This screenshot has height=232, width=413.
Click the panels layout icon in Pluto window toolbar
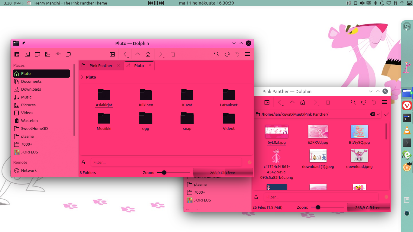tap(17, 54)
